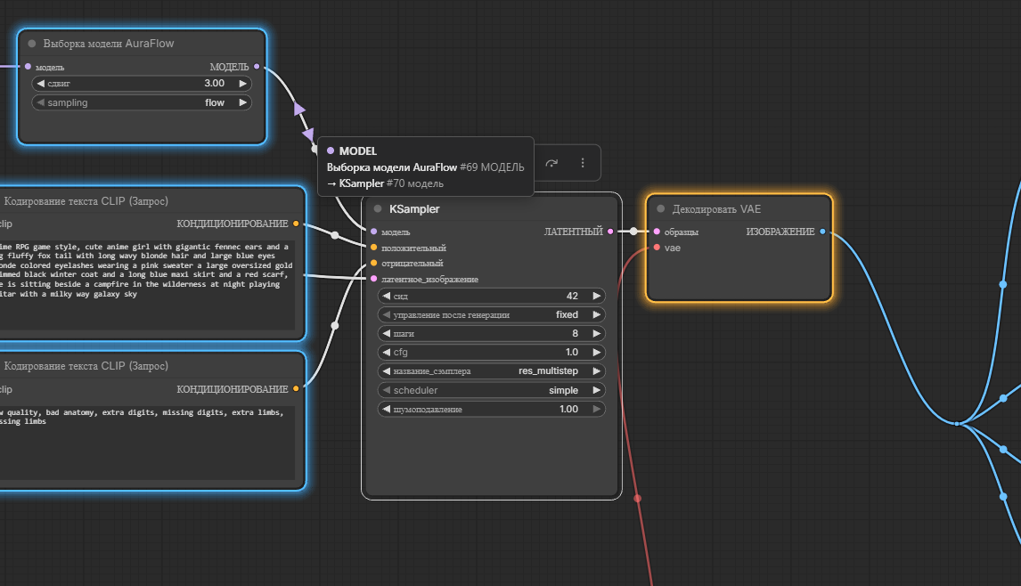Image resolution: width=1021 pixels, height=586 pixels.
Task: Increase the сид seed value
Action: tap(596, 296)
